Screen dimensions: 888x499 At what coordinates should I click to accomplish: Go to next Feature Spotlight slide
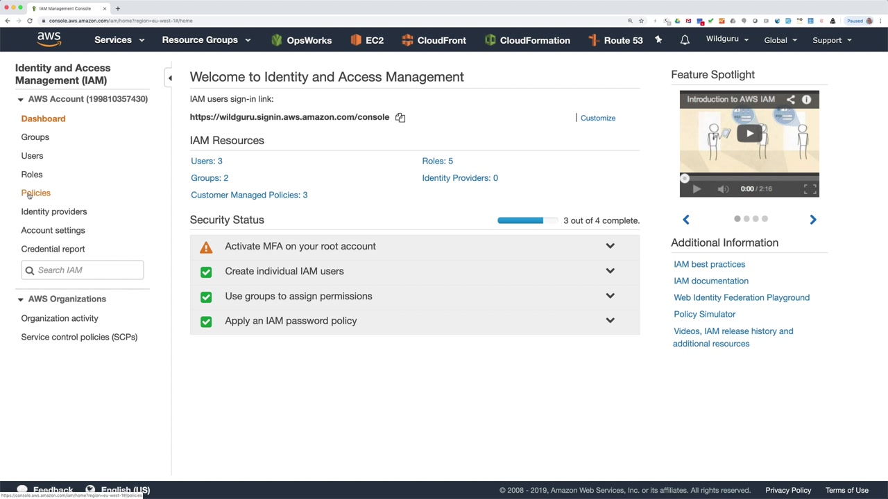click(813, 220)
